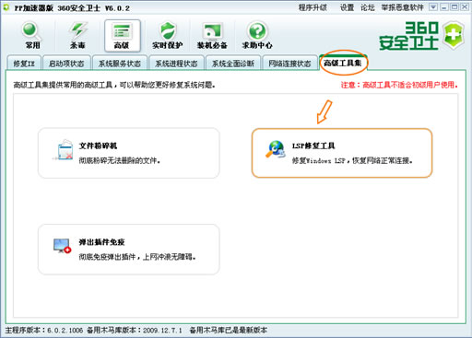The height and width of the screenshot is (338, 472).
Task: Open 求助中心 help center
Action: coord(257,36)
